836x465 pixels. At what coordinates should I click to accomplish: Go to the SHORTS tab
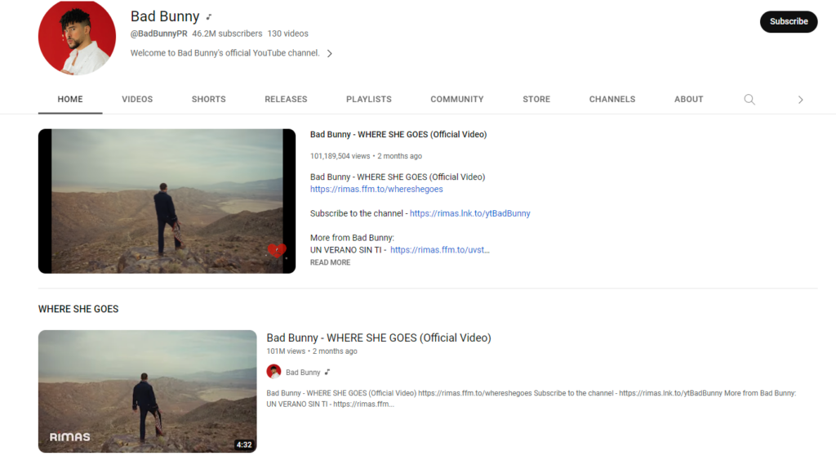pyautogui.click(x=208, y=100)
